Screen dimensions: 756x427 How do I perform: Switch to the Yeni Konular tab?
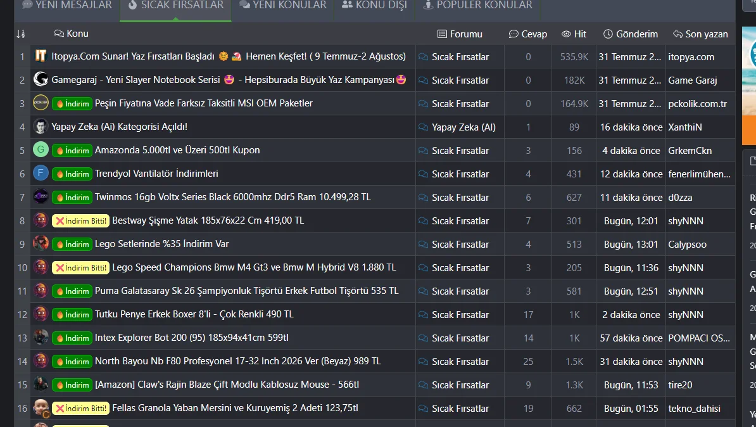tap(283, 6)
